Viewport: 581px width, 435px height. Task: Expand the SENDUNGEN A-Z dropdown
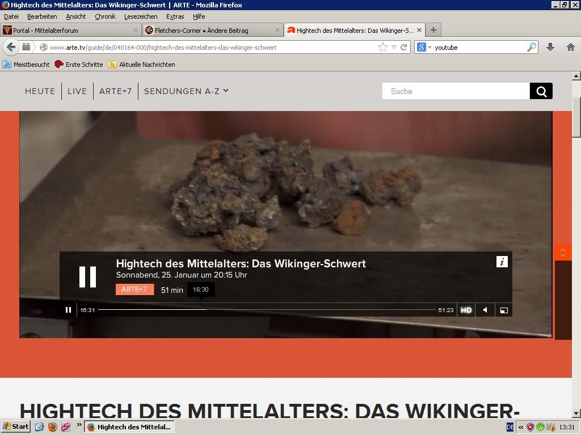coord(186,91)
